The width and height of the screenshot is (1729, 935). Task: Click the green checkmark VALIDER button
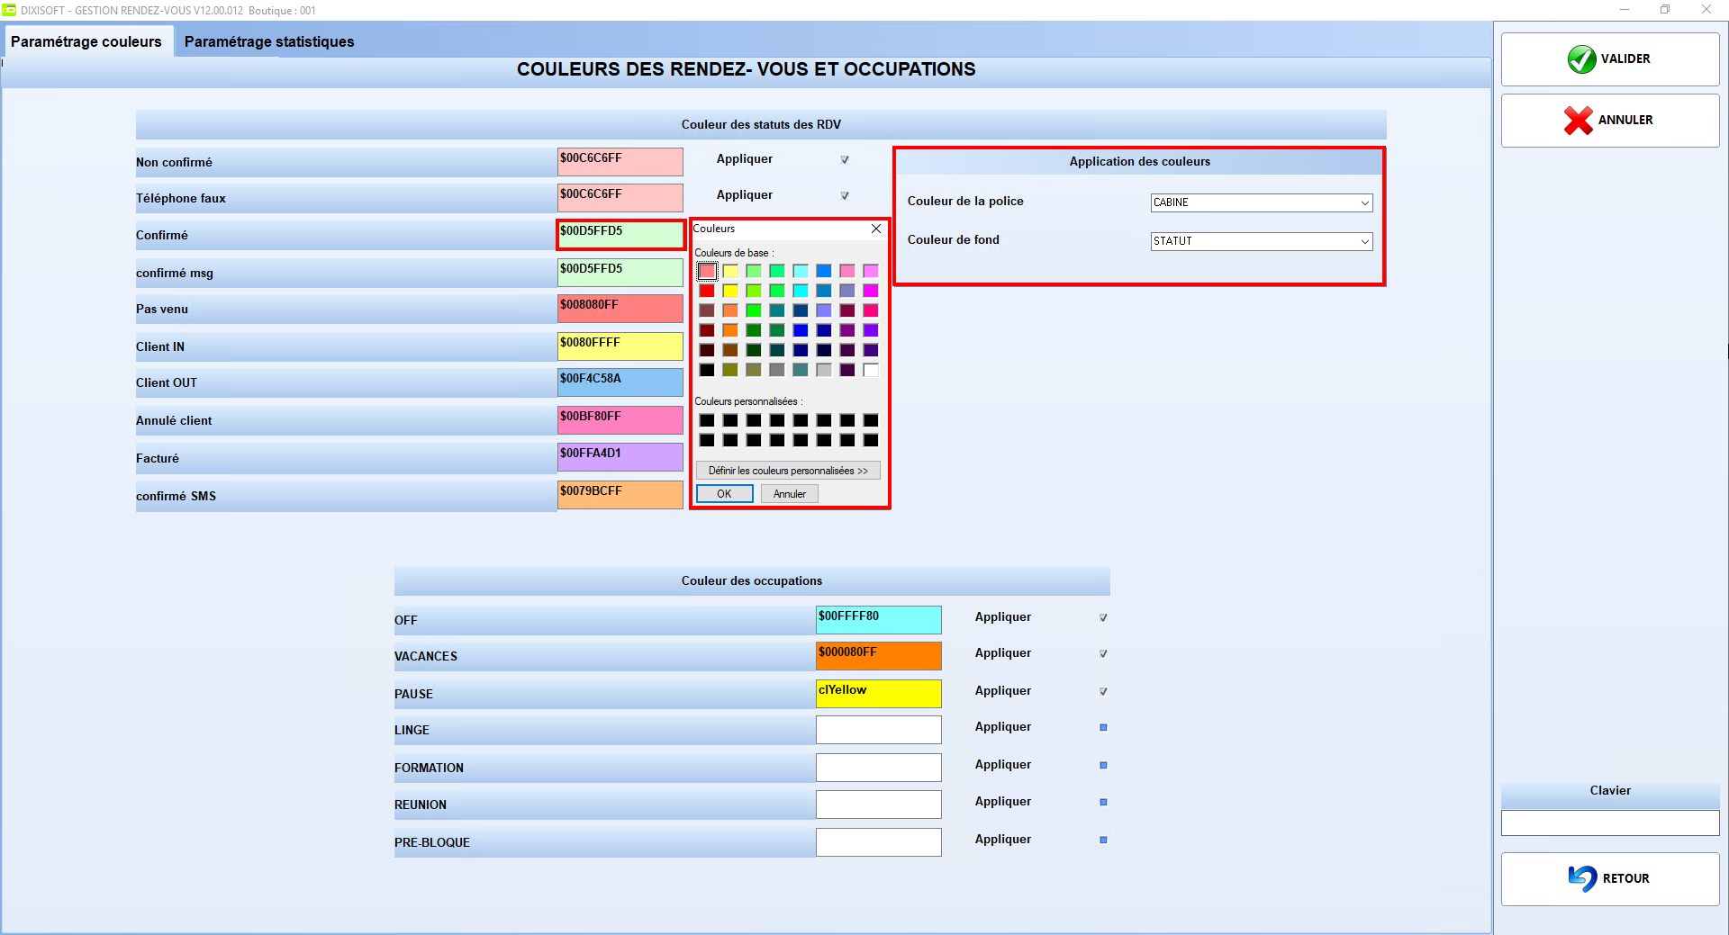point(1610,59)
